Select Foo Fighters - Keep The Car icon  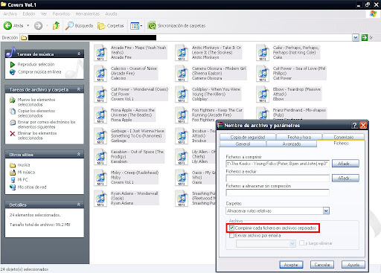coord(182,115)
